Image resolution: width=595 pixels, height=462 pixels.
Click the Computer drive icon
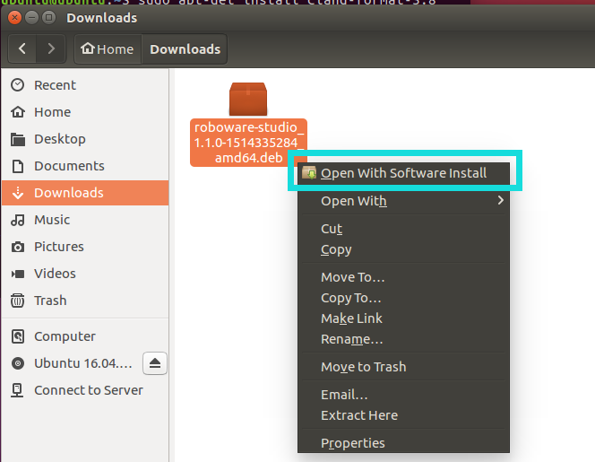pos(17,336)
